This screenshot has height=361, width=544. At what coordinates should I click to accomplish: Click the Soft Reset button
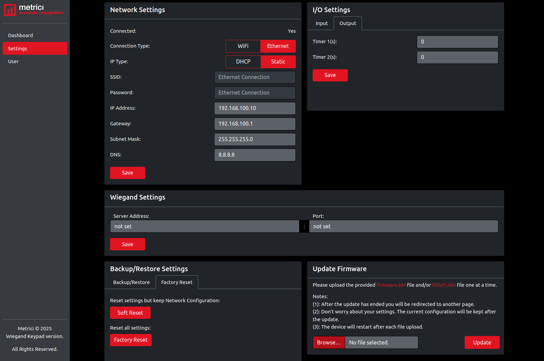pyautogui.click(x=130, y=313)
